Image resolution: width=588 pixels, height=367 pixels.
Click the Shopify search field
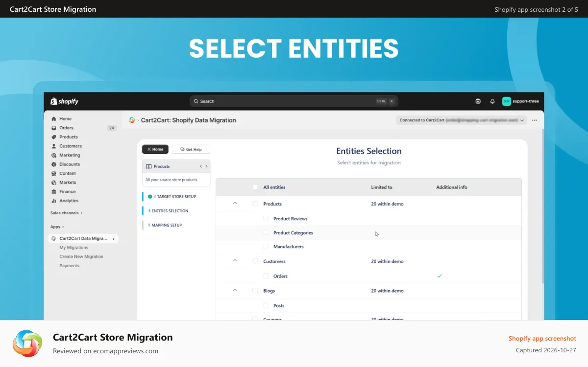[294, 101]
